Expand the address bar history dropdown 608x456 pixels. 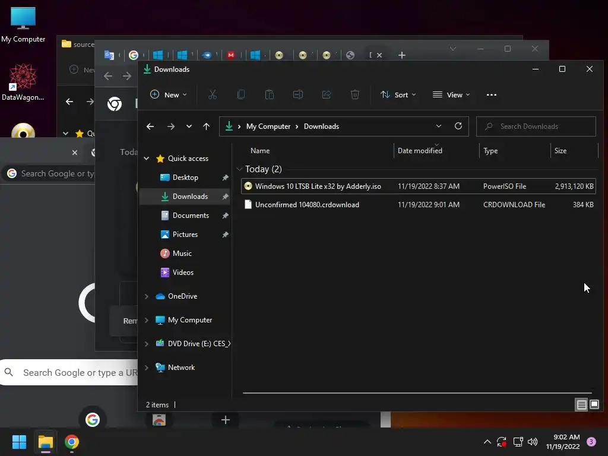(x=439, y=126)
